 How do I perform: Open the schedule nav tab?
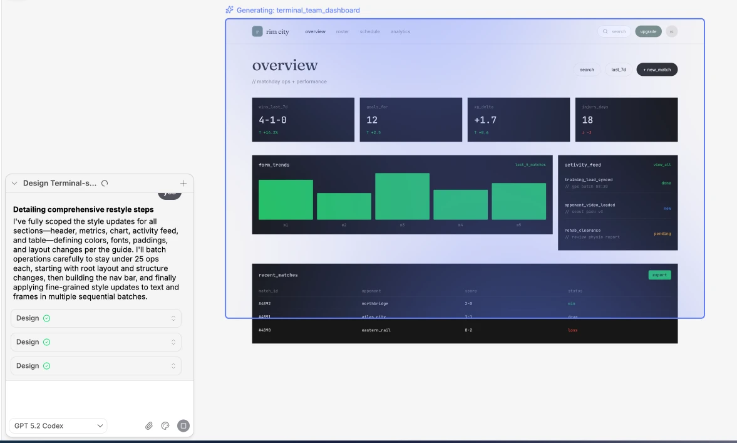(x=370, y=31)
